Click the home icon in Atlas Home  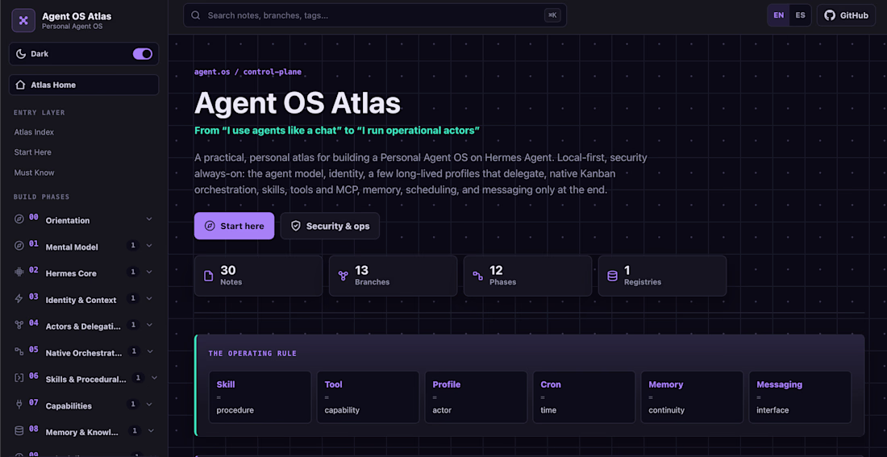click(20, 85)
